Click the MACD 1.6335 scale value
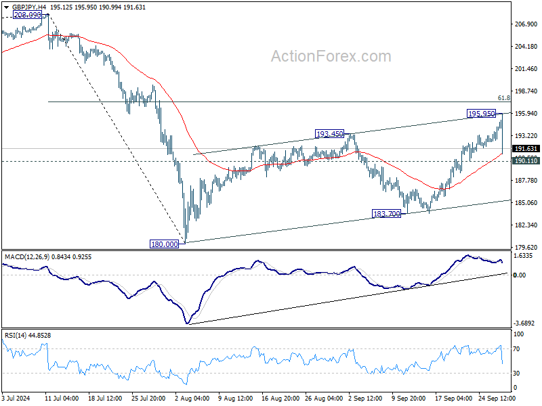Screen dimensions: 542x406 [522, 256]
